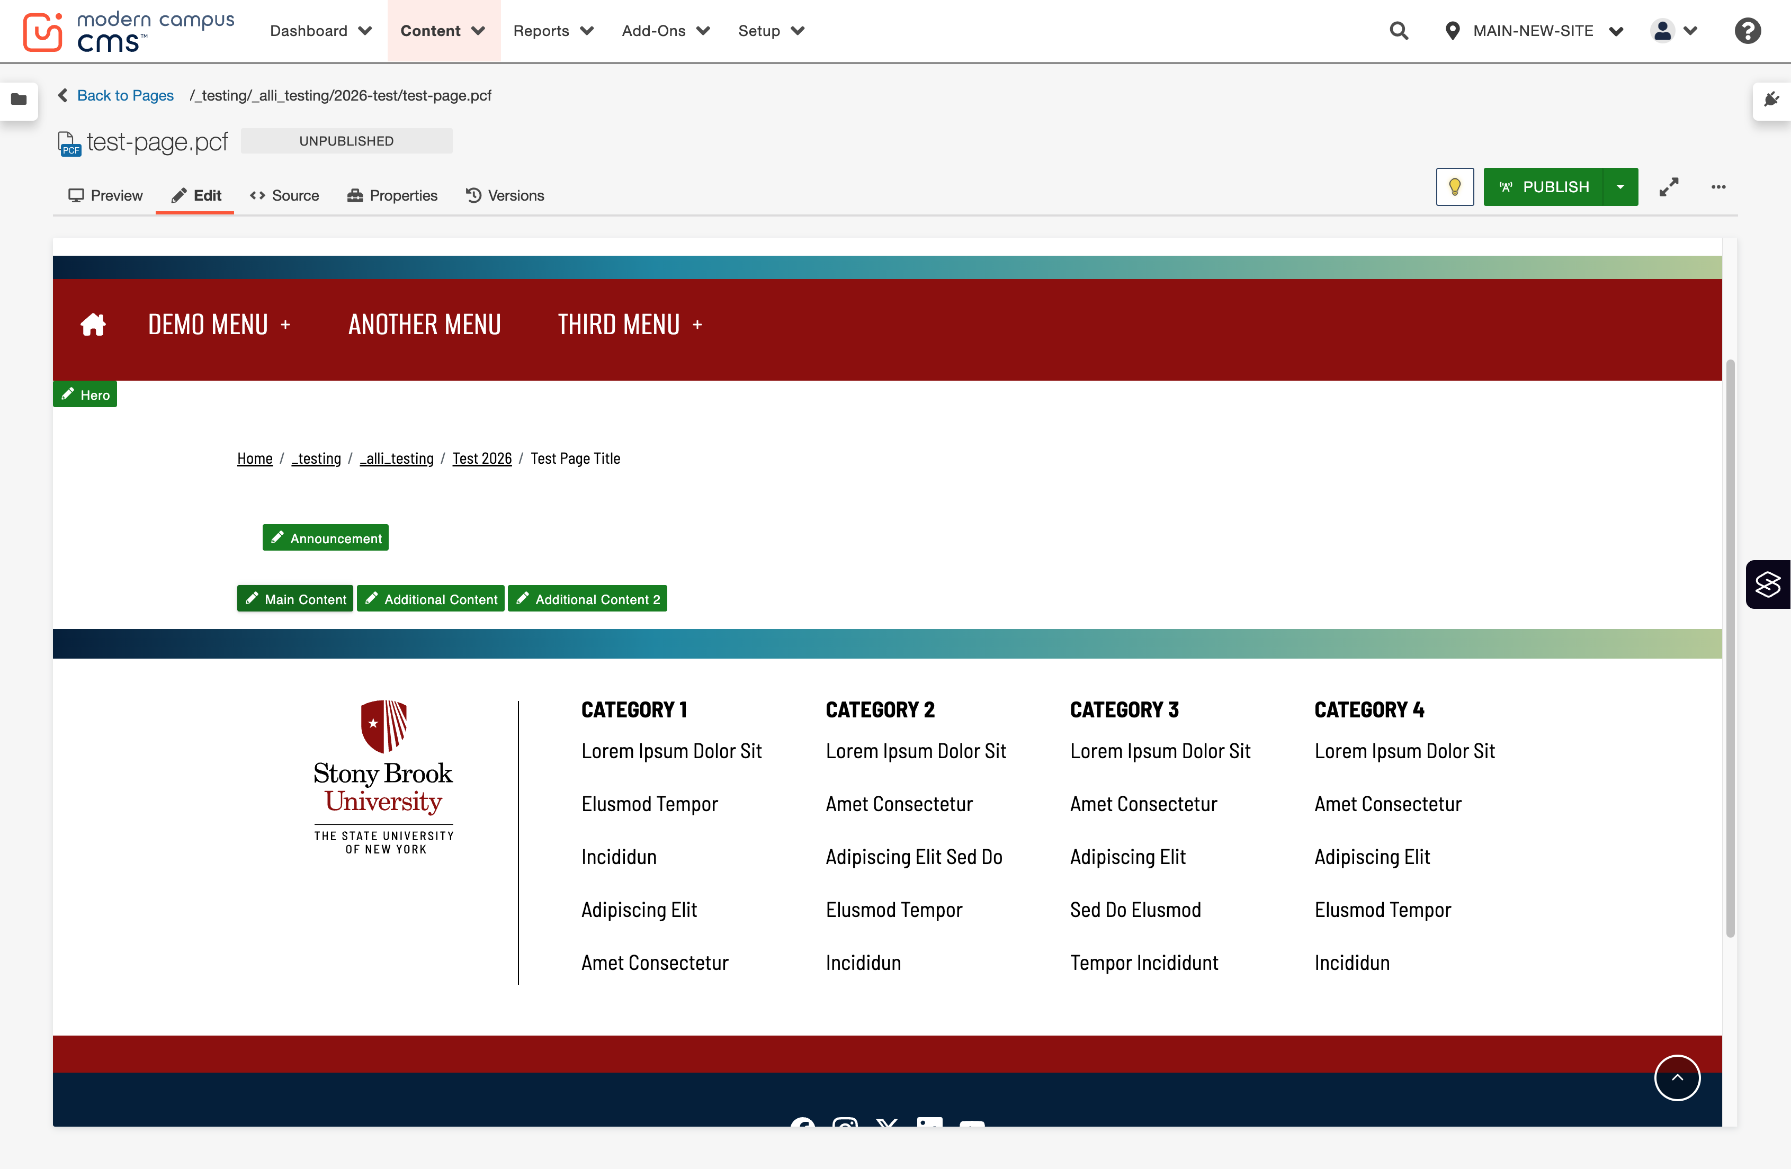Expand the Add-Ons dropdown menu
1791x1169 pixels.
[665, 31]
